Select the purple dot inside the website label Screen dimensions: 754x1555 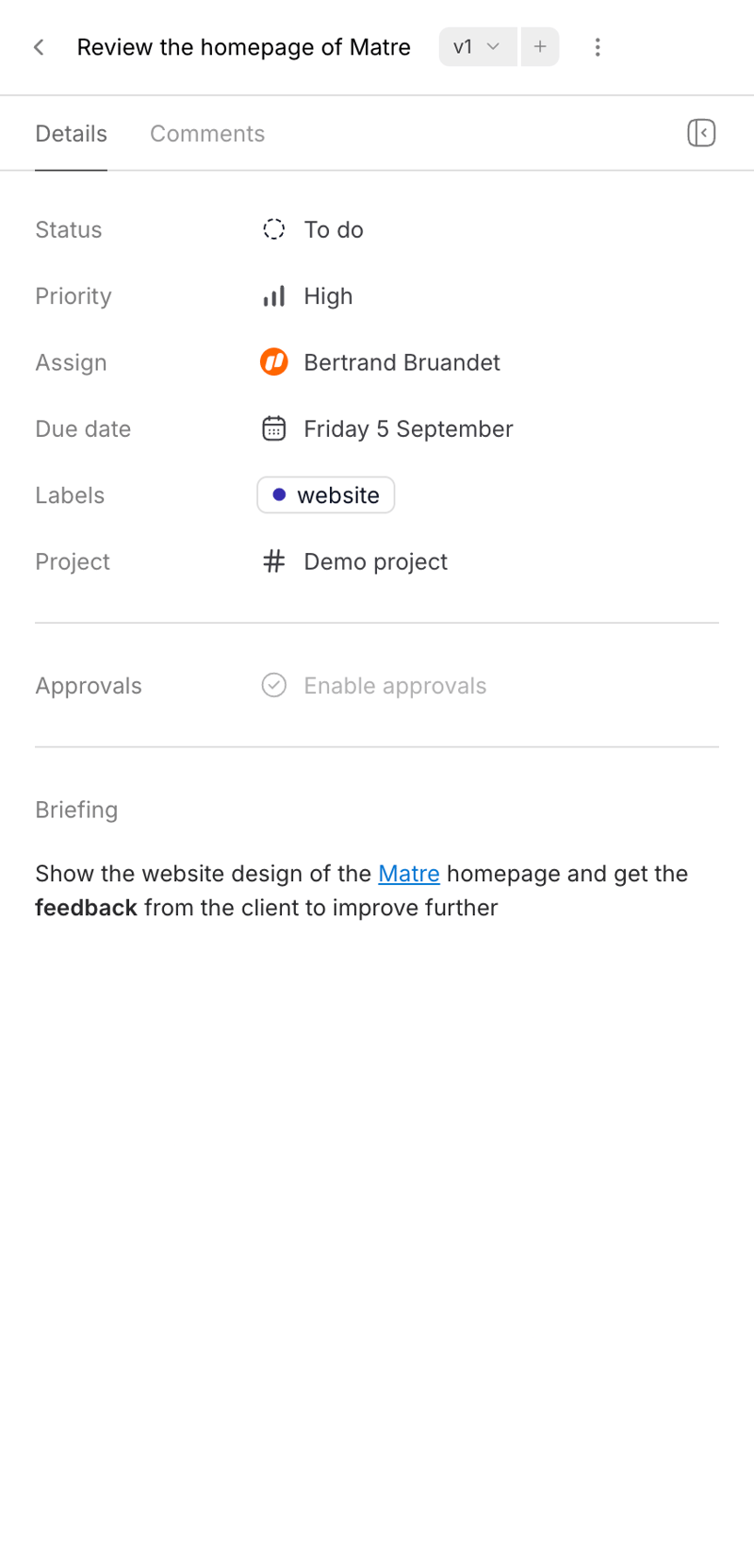pos(280,494)
